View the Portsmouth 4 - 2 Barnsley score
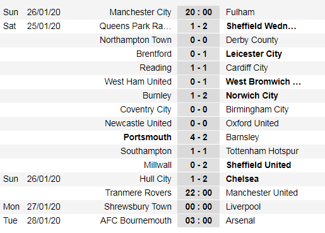 tap(199, 137)
